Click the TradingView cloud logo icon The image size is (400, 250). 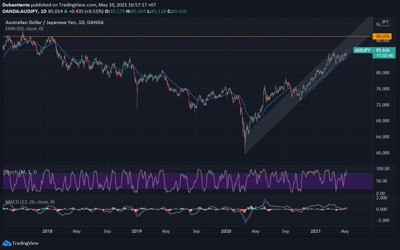click(x=7, y=243)
